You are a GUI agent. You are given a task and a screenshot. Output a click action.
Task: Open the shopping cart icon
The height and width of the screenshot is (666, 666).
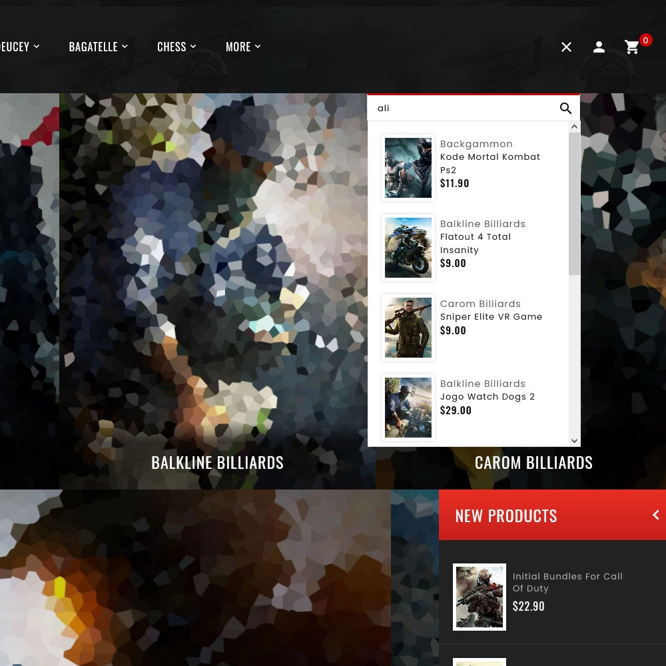point(632,47)
